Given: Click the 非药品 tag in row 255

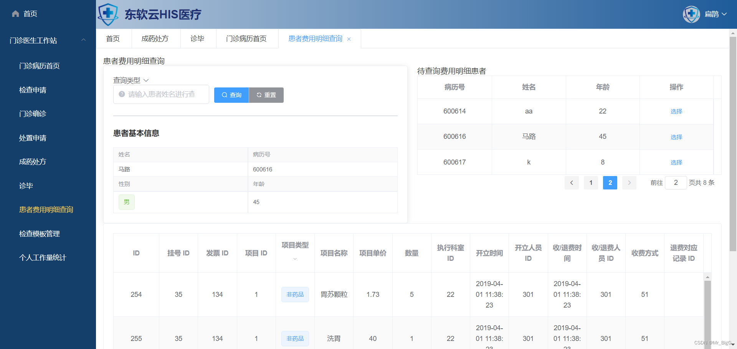Looking at the screenshot, I should coord(295,339).
